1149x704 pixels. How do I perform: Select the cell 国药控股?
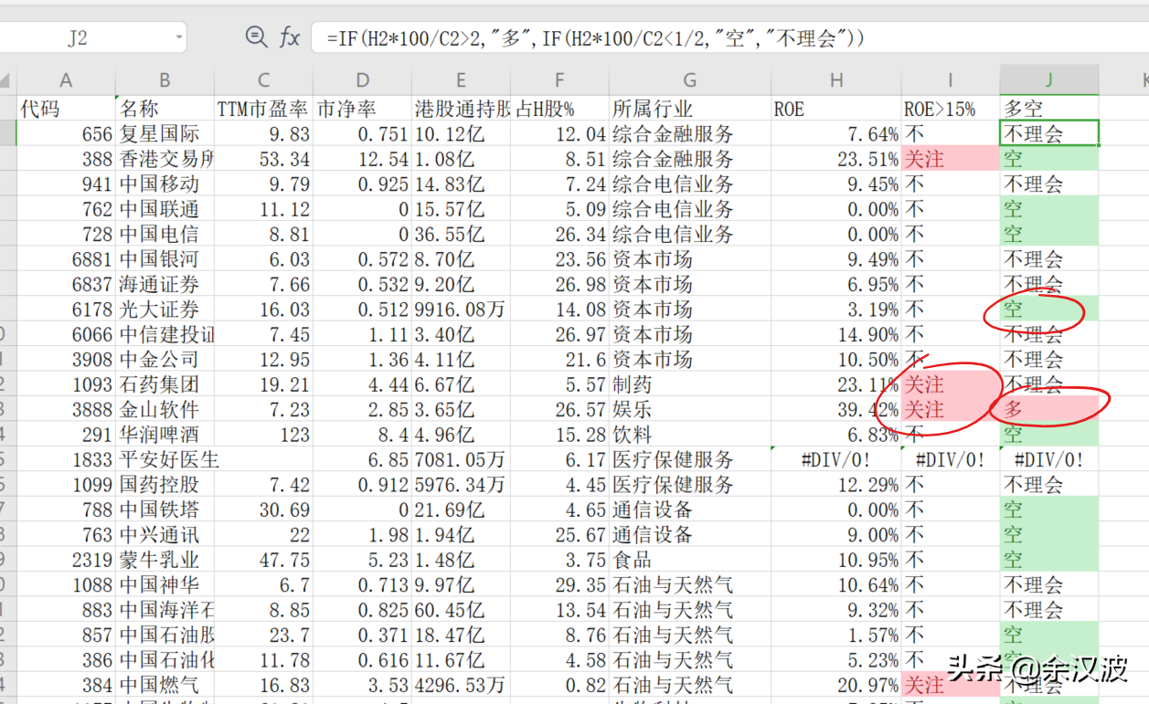165,485
